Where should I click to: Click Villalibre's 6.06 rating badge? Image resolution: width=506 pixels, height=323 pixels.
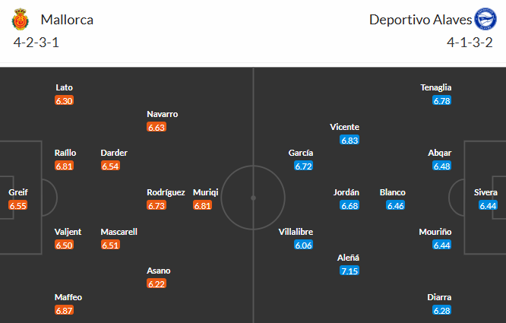coord(303,245)
